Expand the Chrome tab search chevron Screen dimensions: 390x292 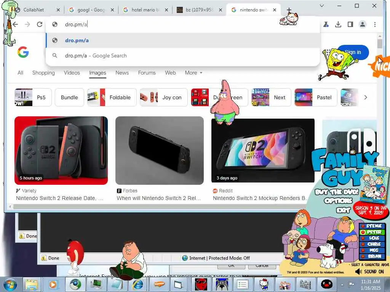321,5
